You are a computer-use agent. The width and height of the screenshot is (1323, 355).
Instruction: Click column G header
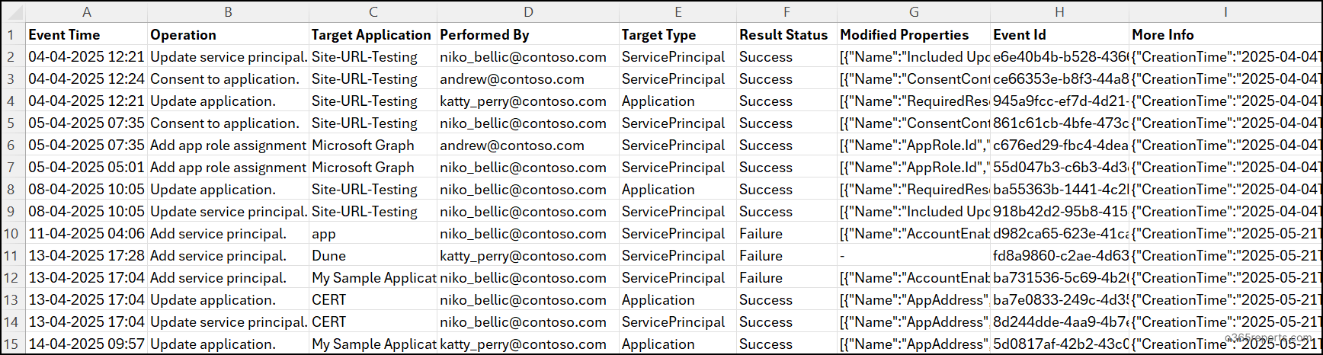[914, 12]
